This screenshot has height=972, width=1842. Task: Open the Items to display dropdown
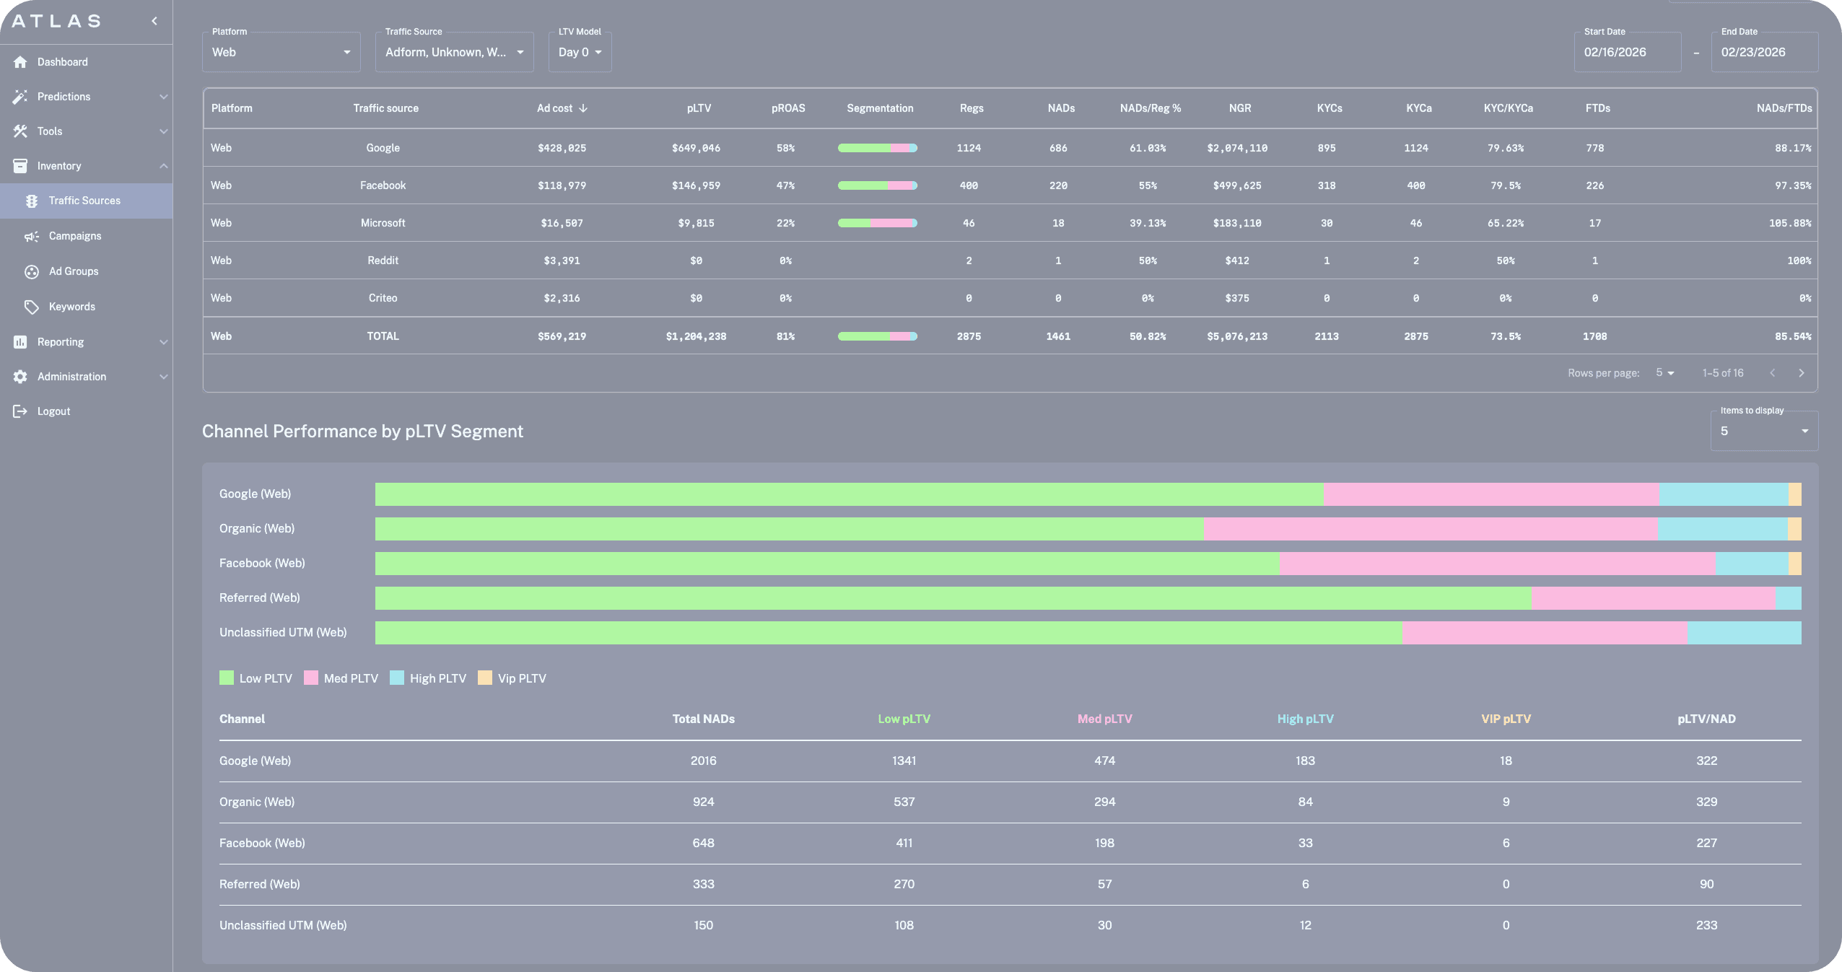[1763, 432]
